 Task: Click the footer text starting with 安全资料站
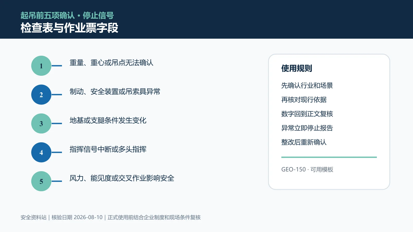click(110, 217)
